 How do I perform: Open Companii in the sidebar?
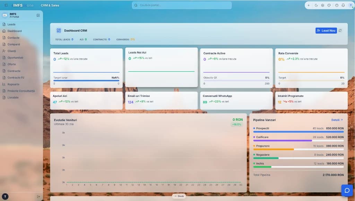coord(14,44)
